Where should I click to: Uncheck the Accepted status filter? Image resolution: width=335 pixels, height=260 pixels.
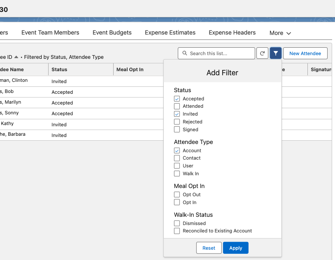(177, 99)
